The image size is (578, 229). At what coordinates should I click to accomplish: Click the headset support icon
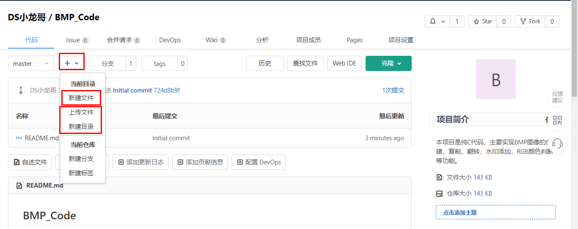point(558,144)
